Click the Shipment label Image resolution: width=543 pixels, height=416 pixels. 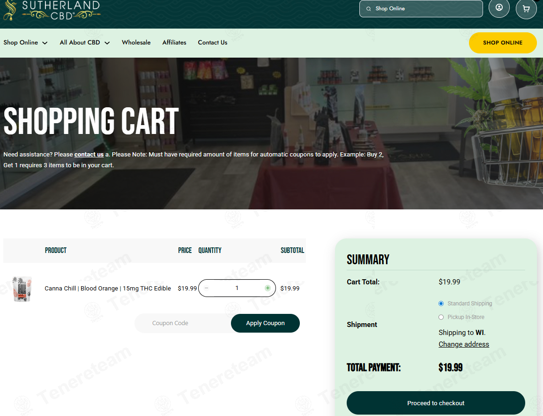click(362, 325)
